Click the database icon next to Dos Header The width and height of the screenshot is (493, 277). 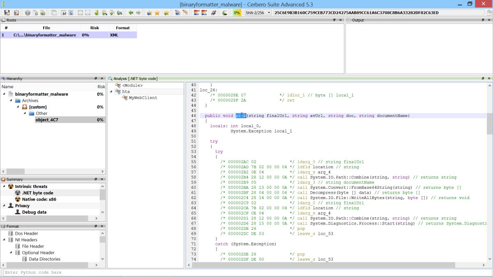click(x=11, y=234)
